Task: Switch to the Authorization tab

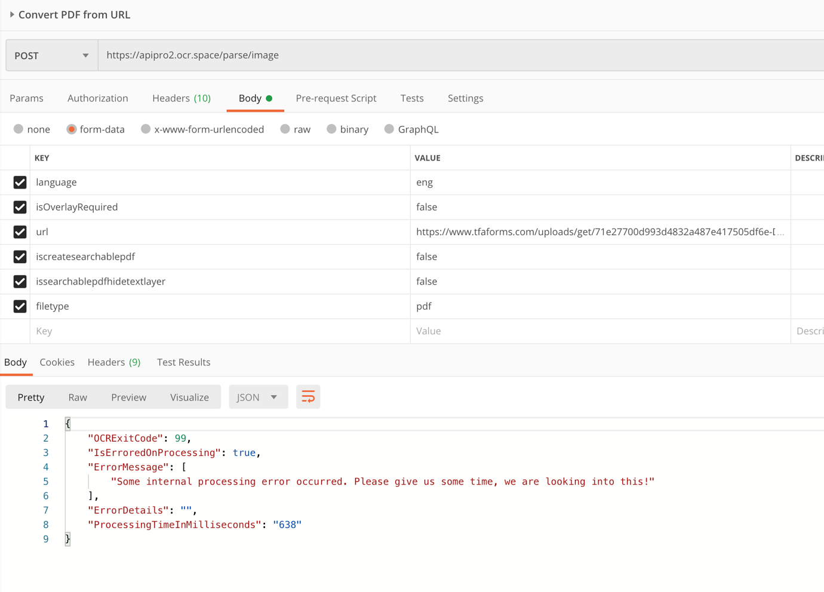Action: click(x=98, y=98)
